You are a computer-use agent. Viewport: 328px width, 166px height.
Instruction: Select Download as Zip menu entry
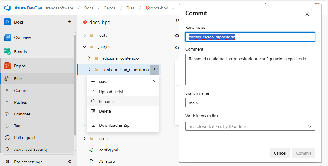click(114, 125)
